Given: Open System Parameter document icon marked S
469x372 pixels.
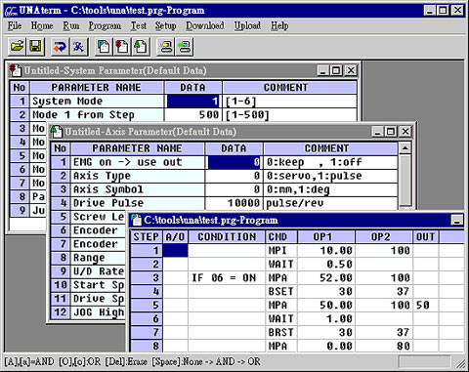Looking at the screenshot, I should tap(122, 46).
